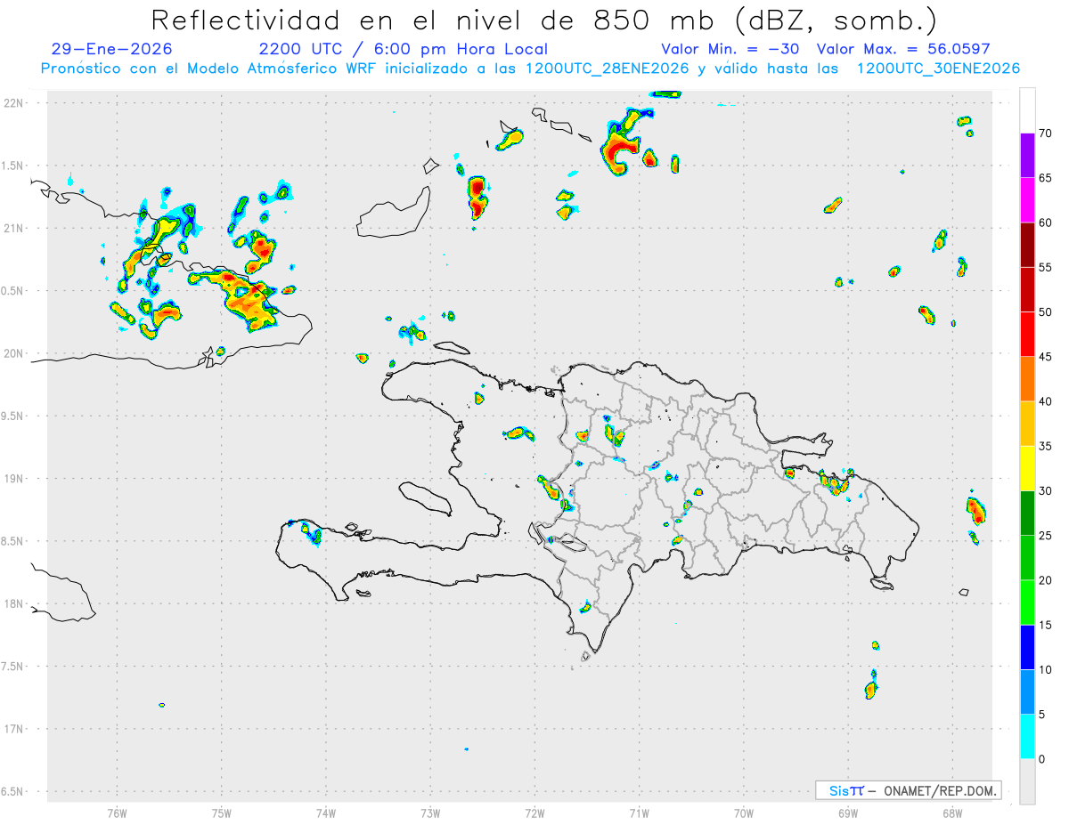Click the cyan 0–5 dBZ colorbar segment

click(1027, 737)
